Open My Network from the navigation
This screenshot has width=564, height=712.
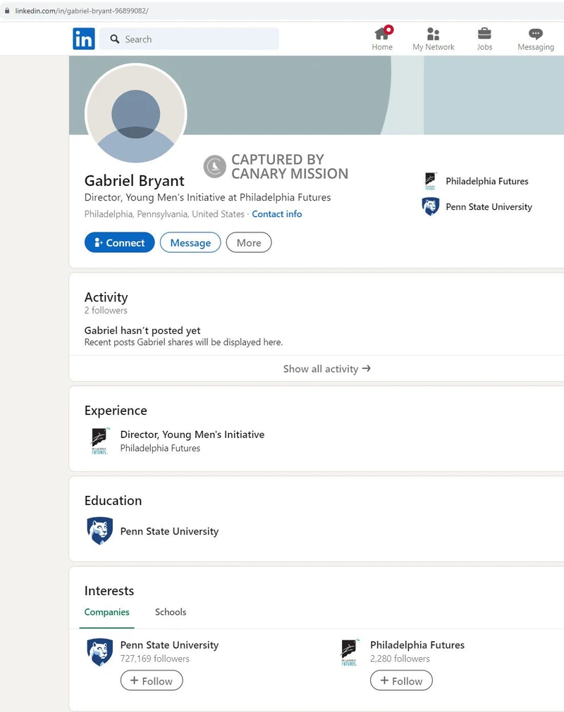[x=433, y=39]
